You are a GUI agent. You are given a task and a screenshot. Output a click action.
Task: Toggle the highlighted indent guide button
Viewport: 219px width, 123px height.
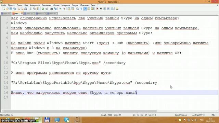click(85, 9)
